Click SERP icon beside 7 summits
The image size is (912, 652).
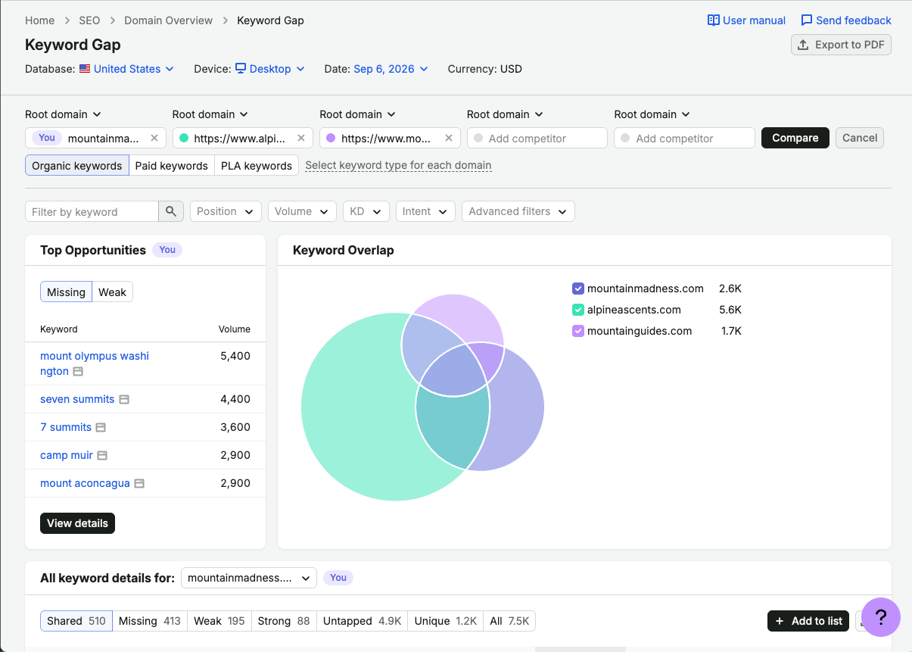pos(101,427)
